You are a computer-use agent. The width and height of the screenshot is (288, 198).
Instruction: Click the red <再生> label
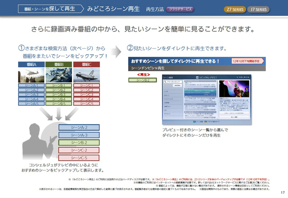[144, 75]
